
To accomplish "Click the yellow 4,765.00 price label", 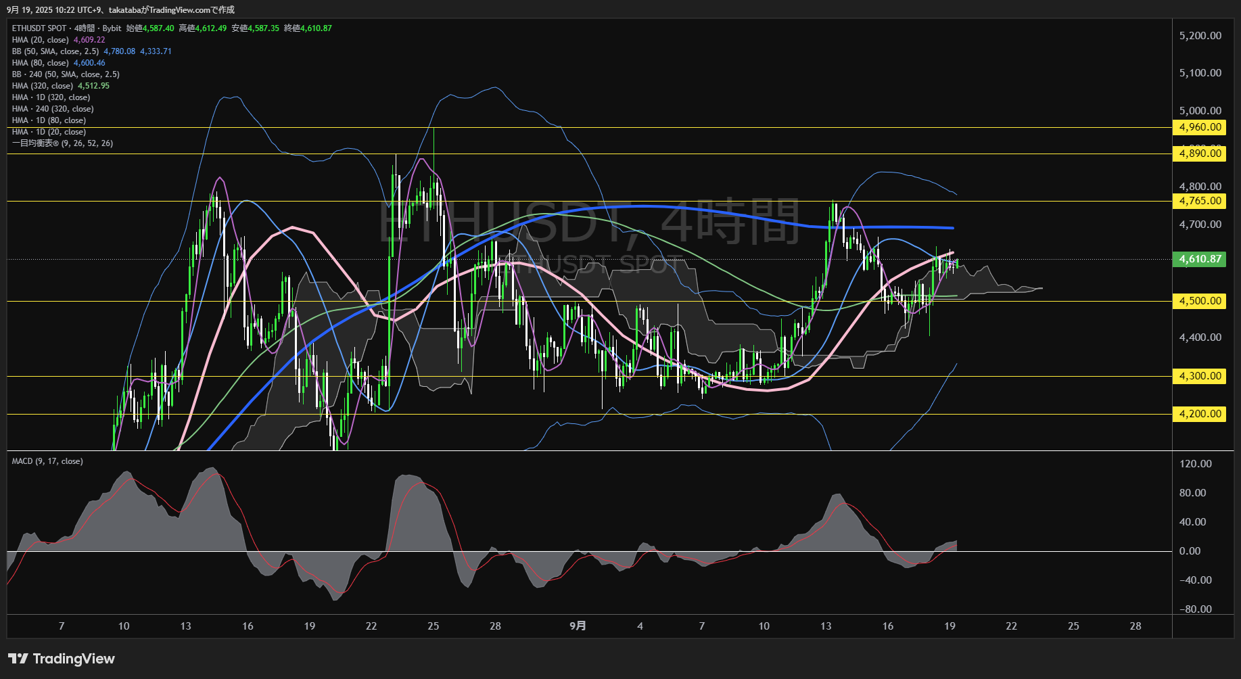I will pyautogui.click(x=1200, y=201).
